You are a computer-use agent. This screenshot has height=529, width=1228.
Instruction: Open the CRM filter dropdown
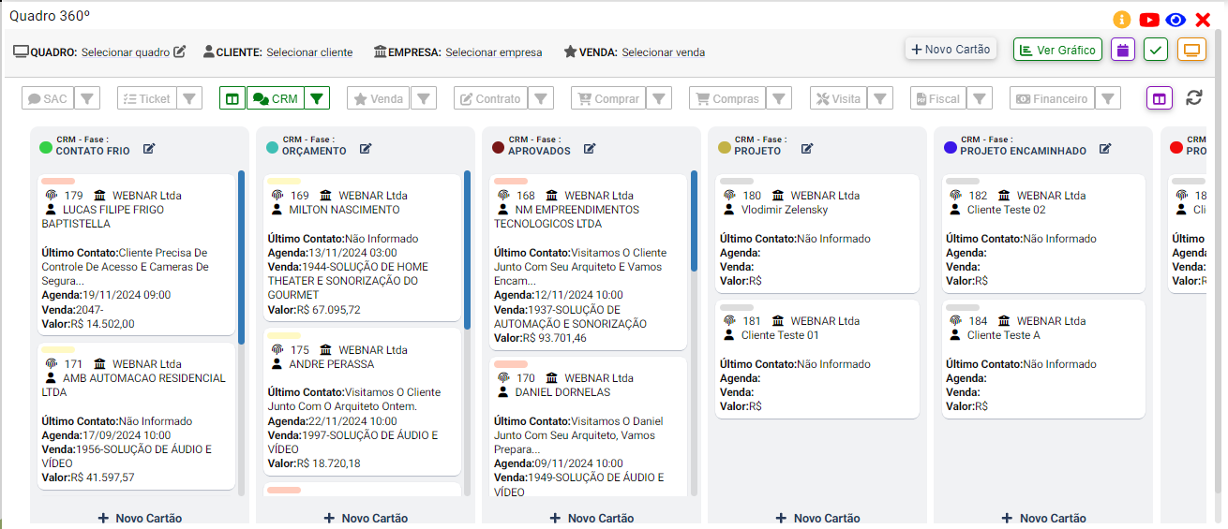[x=318, y=98]
